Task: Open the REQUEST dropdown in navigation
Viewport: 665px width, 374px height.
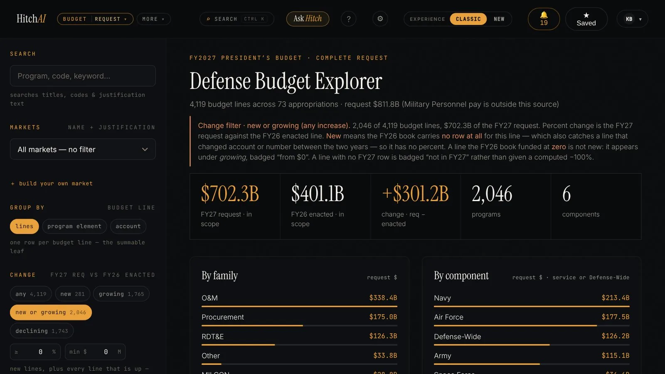Action: (111, 19)
